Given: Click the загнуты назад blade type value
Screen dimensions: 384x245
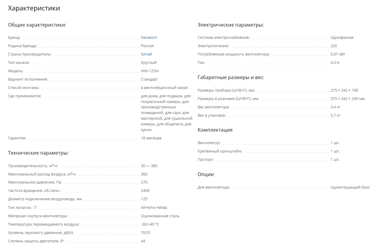Looking at the screenshot, I should coord(154,207).
